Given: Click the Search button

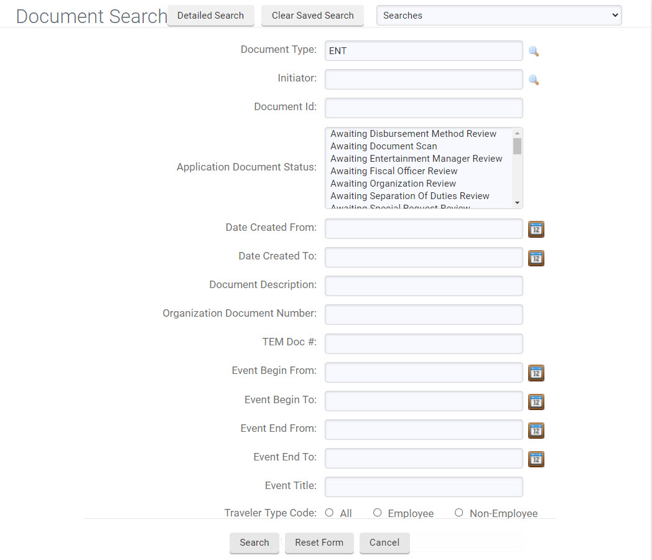Looking at the screenshot, I should pyautogui.click(x=254, y=543).
